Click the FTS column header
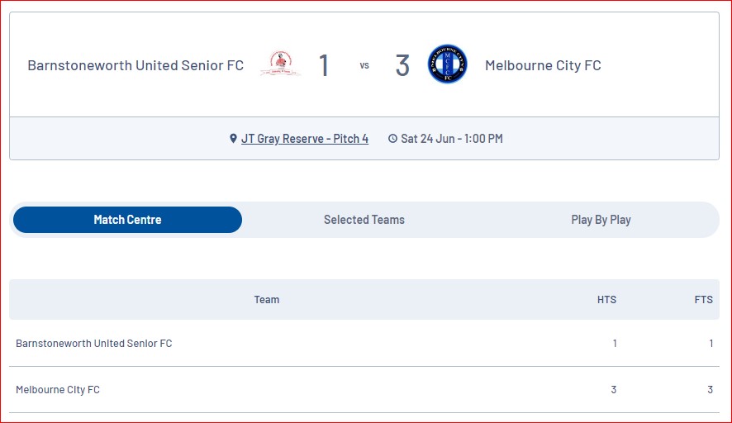The height and width of the screenshot is (423, 732). [x=704, y=300]
